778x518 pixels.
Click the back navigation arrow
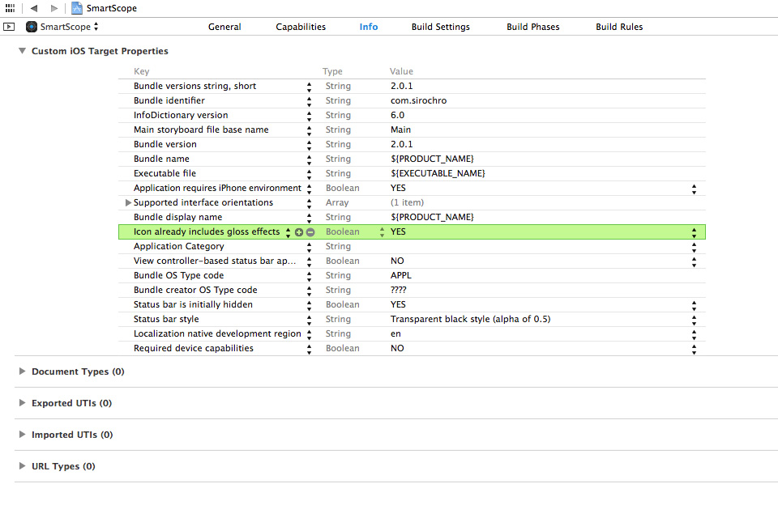[x=32, y=8]
